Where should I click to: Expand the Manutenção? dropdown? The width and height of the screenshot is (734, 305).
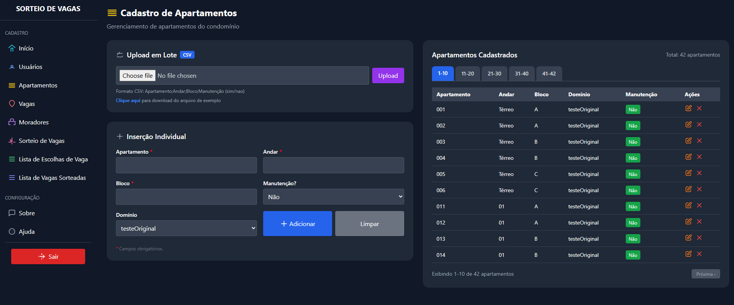[x=333, y=197]
